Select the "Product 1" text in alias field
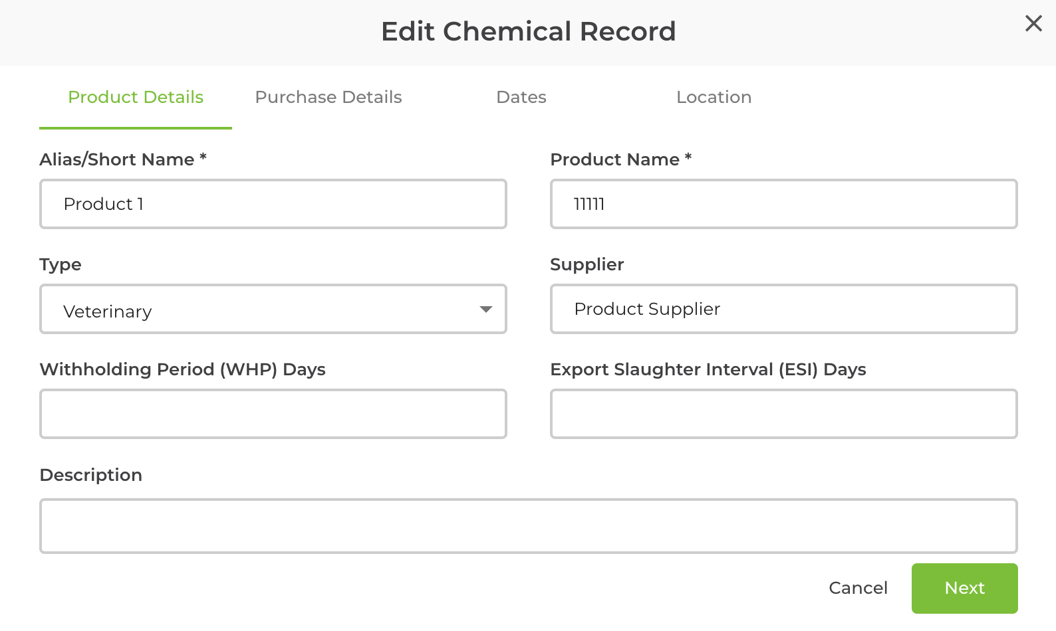Image resolution: width=1056 pixels, height=631 pixels. [x=104, y=204]
